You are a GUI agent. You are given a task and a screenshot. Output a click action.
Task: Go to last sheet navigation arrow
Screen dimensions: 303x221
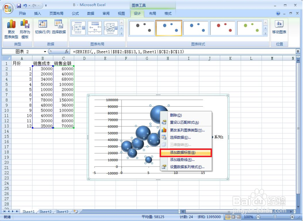(17, 212)
